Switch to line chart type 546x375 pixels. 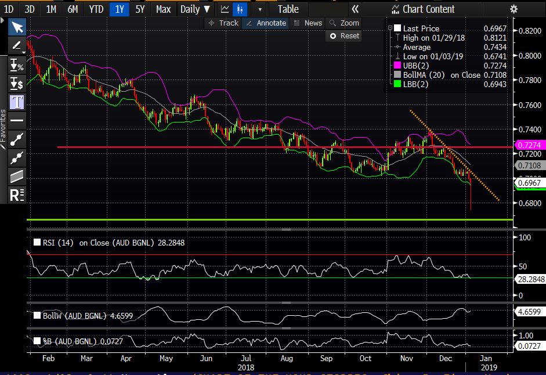click(225, 9)
